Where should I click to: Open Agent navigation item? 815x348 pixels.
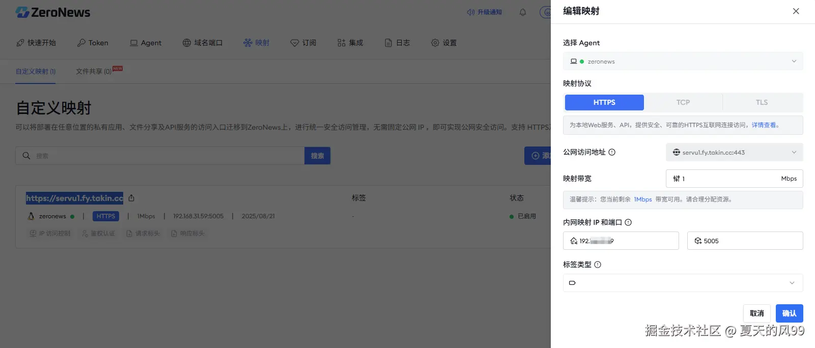(x=146, y=43)
